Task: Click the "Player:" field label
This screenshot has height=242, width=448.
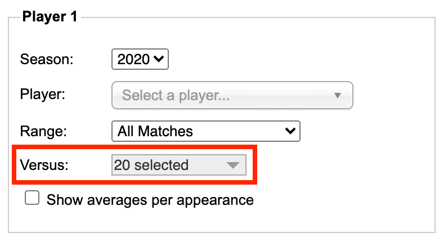Action: [43, 95]
